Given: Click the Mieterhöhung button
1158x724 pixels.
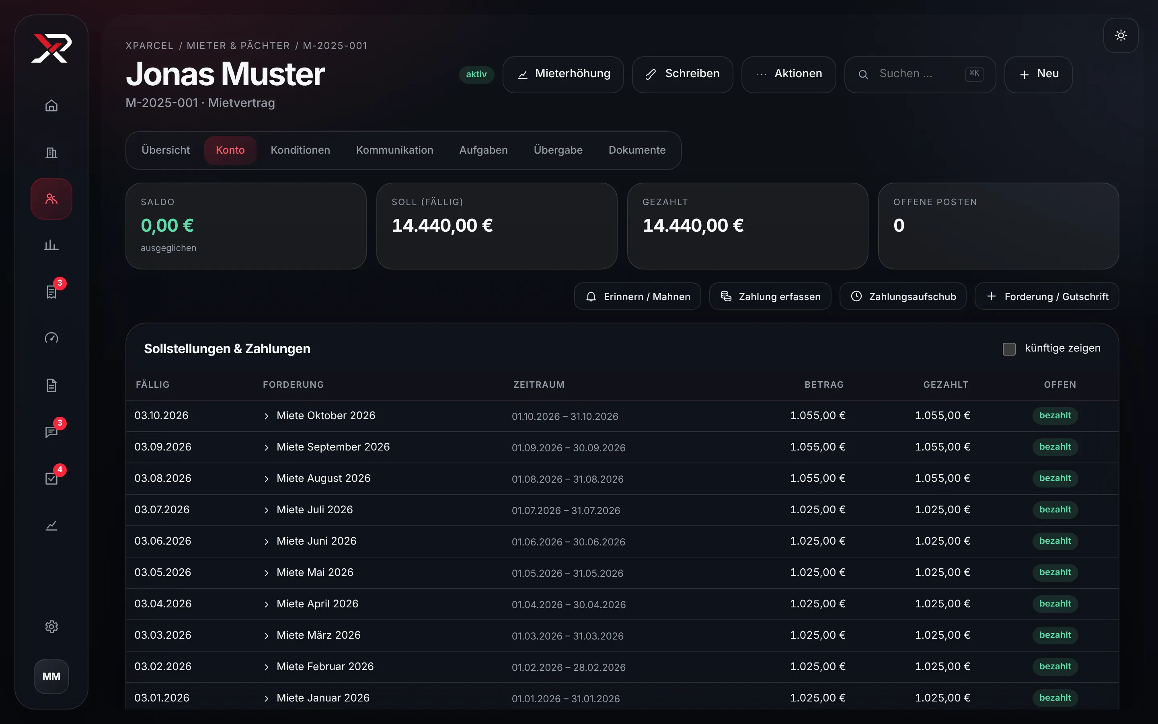Looking at the screenshot, I should pyautogui.click(x=563, y=74).
